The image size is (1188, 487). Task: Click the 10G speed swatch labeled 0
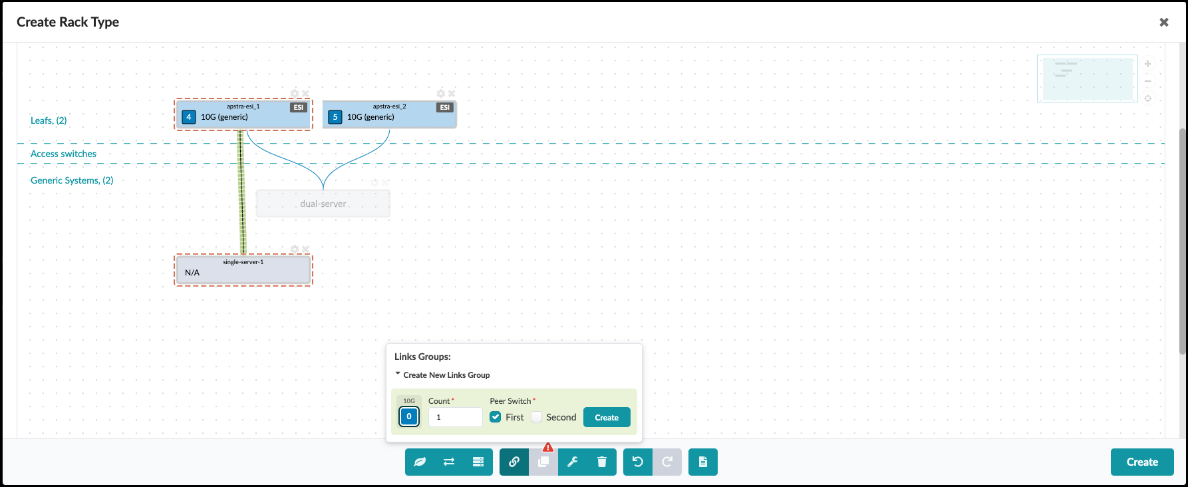click(x=409, y=416)
